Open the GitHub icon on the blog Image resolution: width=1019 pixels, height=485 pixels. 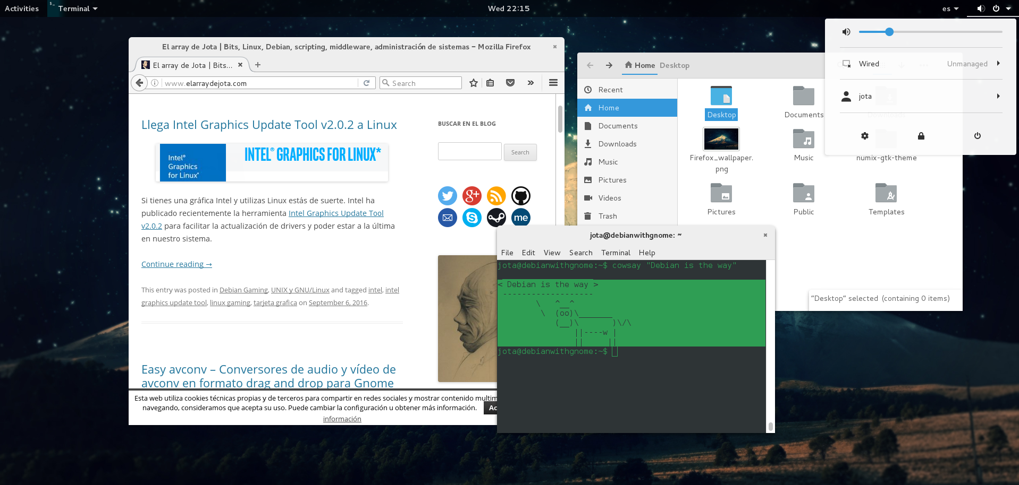(x=521, y=196)
